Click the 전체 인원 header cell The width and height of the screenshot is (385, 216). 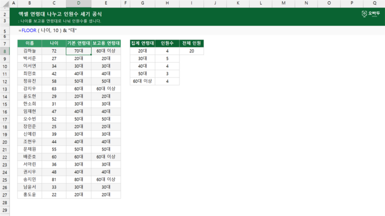coord(191,43)
